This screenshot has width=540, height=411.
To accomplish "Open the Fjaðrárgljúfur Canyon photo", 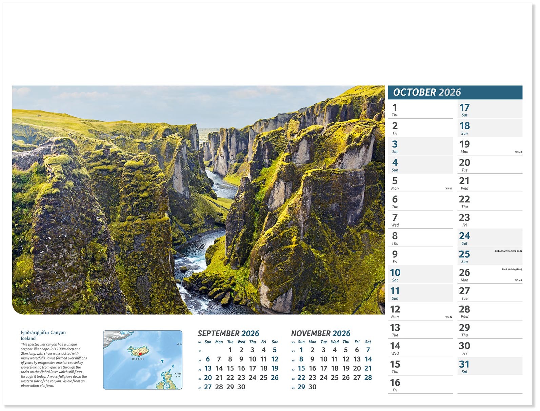I will point(198,200).
